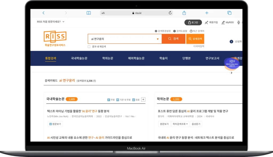Click the small right arrow below badge
This screenshot has width=273, height=157.
click(231, 73)
